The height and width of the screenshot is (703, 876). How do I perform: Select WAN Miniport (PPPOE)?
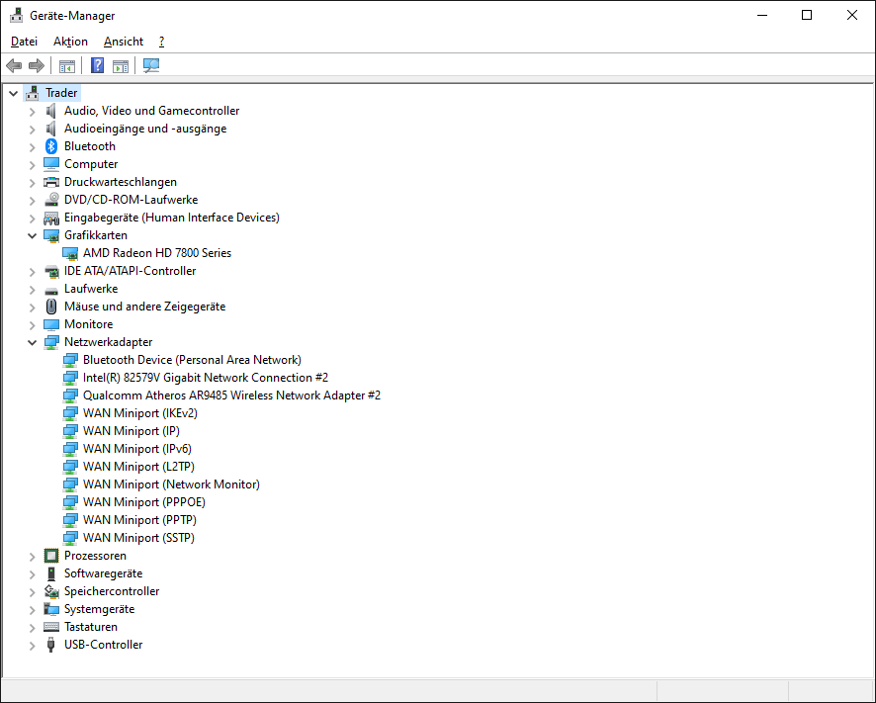tap(144, 502)
